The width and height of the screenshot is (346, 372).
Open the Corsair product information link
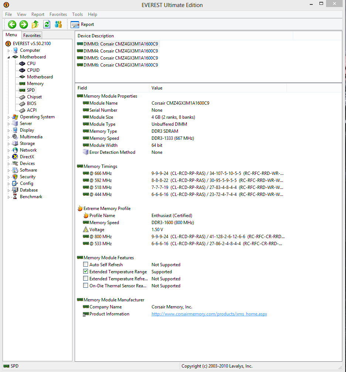[x=209, y=314]
